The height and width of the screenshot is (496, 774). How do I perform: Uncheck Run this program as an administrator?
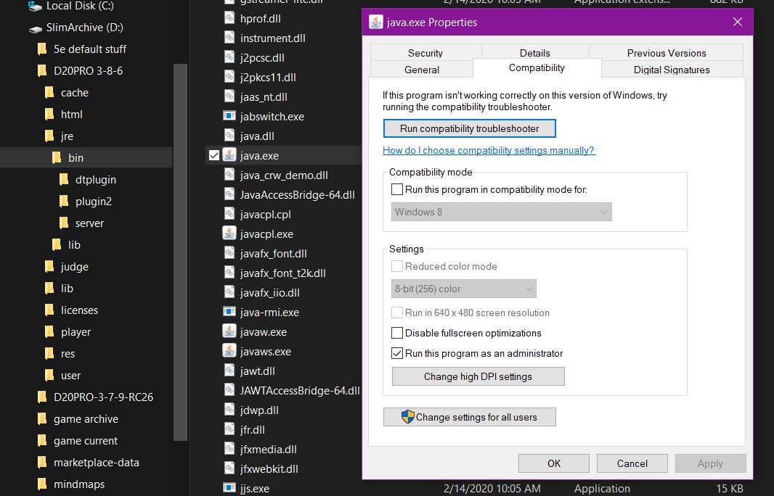397,353
